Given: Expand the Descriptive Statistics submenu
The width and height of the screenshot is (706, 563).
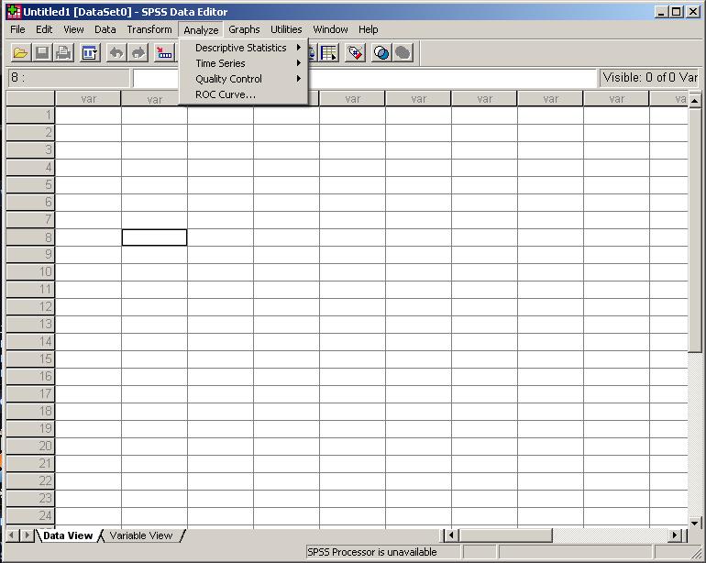Looking at the screenshot, I should tap(243, 48).
